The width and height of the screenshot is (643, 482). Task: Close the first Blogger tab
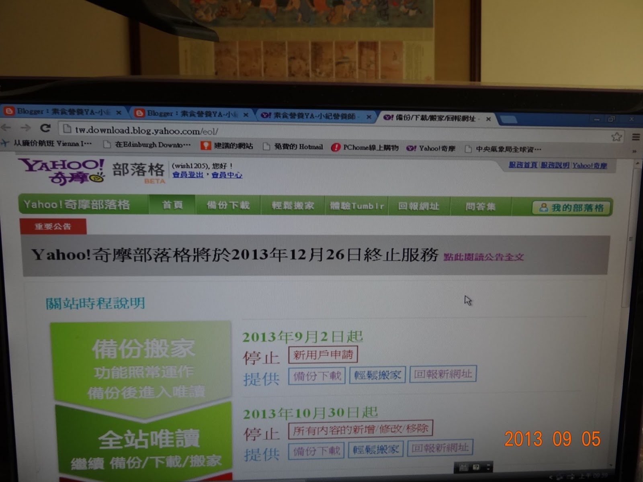click(119, 113)
